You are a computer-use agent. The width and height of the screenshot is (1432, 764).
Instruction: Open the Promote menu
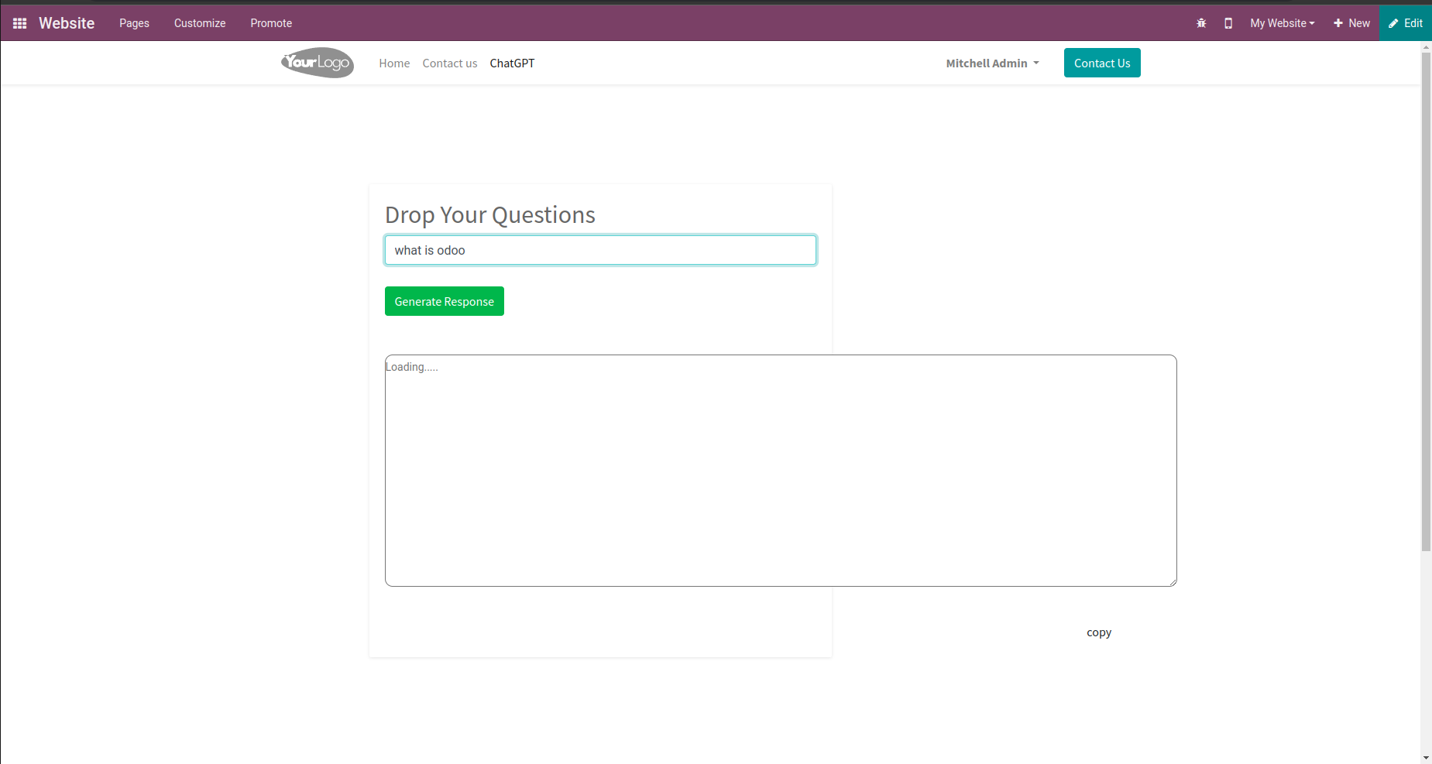[x=271, y=23]
